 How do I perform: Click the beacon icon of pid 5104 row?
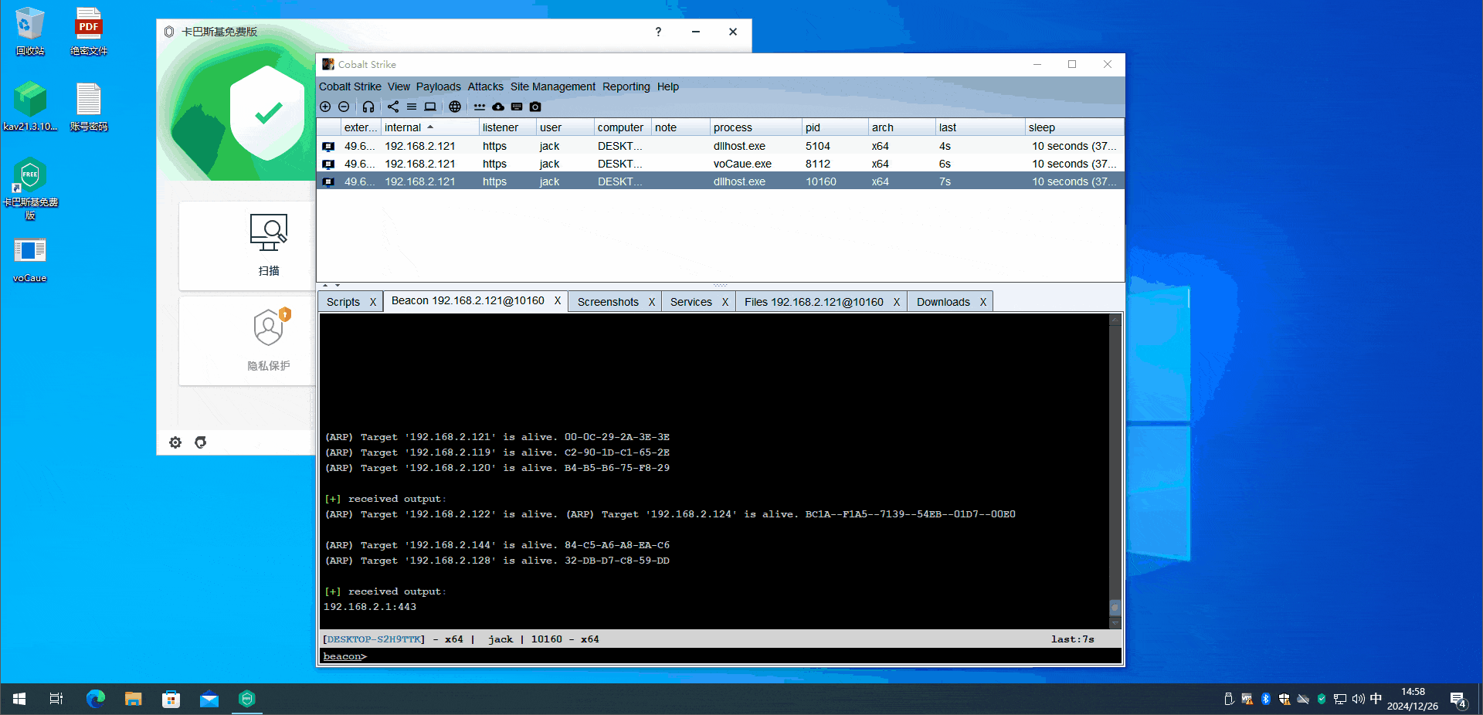[328, 146]
